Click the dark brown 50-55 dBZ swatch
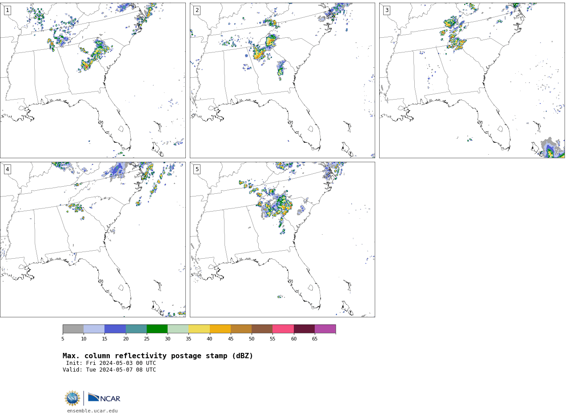 (x=262, y=329)
